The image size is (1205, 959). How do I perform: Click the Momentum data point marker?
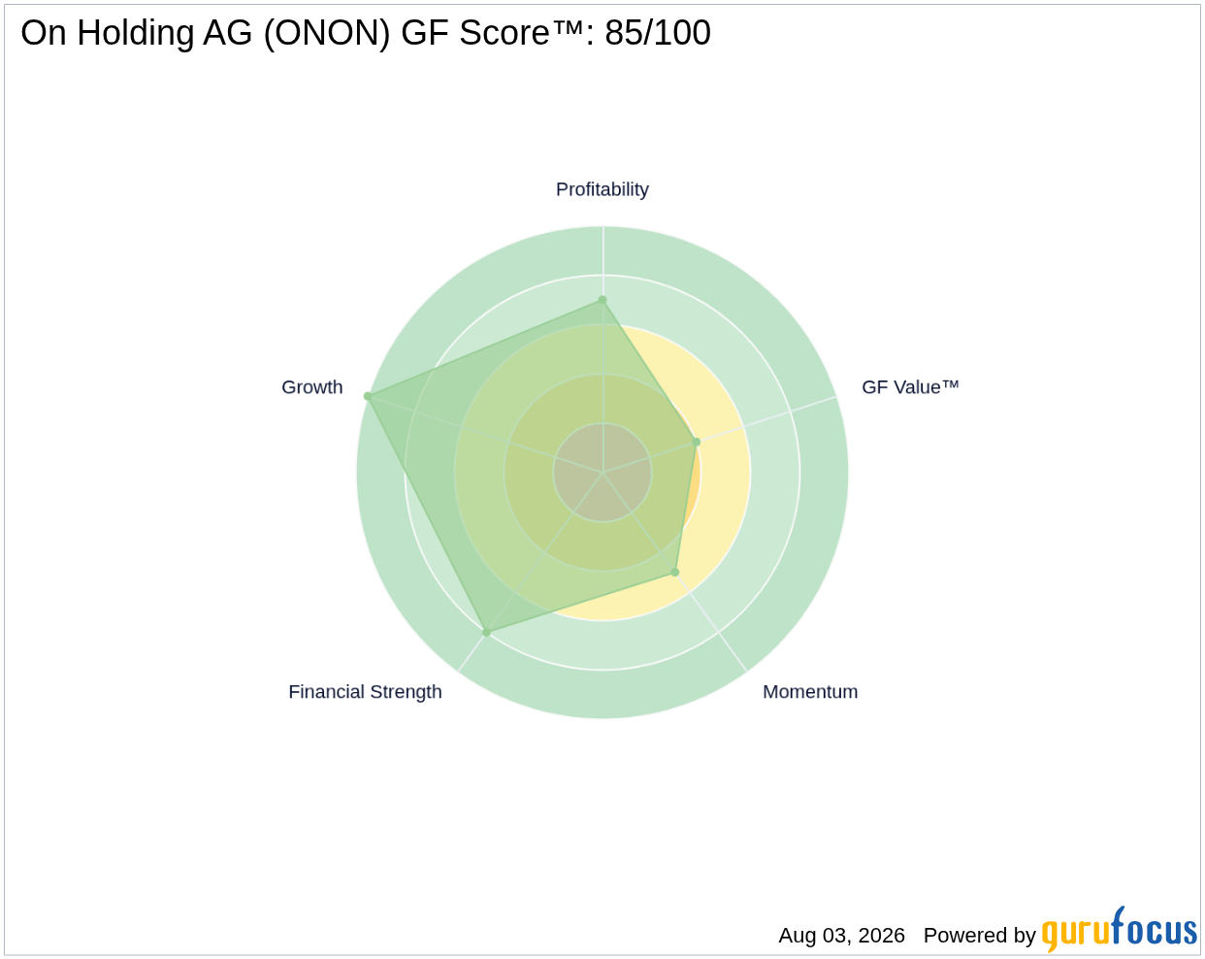point(675,572)
